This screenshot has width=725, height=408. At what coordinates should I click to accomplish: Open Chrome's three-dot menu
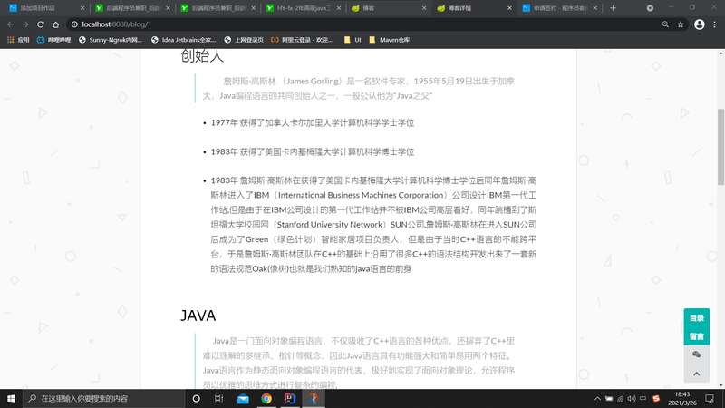click(715, 24)
